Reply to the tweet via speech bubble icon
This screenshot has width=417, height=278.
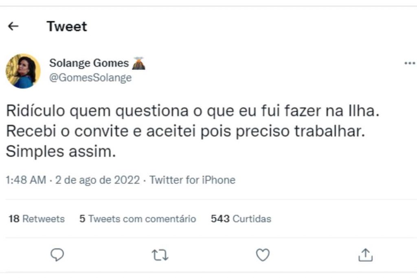coord(57,255)
